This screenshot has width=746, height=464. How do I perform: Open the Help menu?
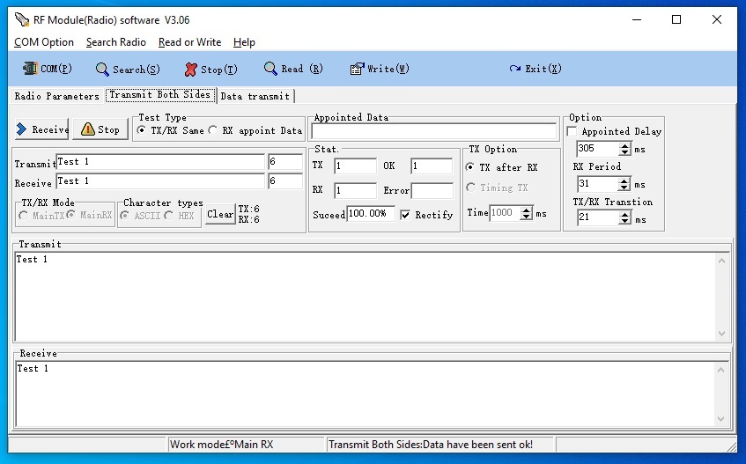pos(244,42)
